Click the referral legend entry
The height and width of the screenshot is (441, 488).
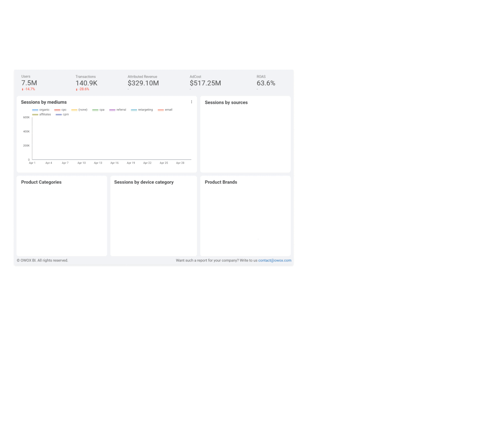(118, 110)
